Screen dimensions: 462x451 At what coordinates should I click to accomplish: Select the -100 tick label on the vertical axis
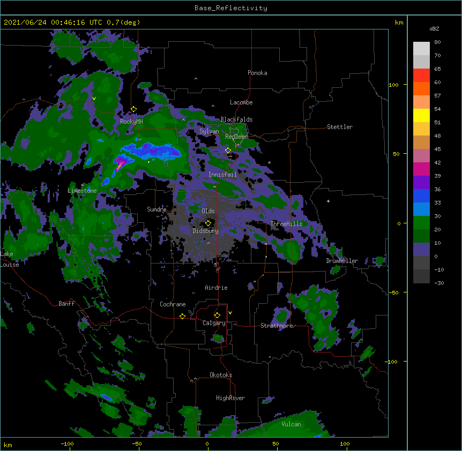[x=392, y=362]
